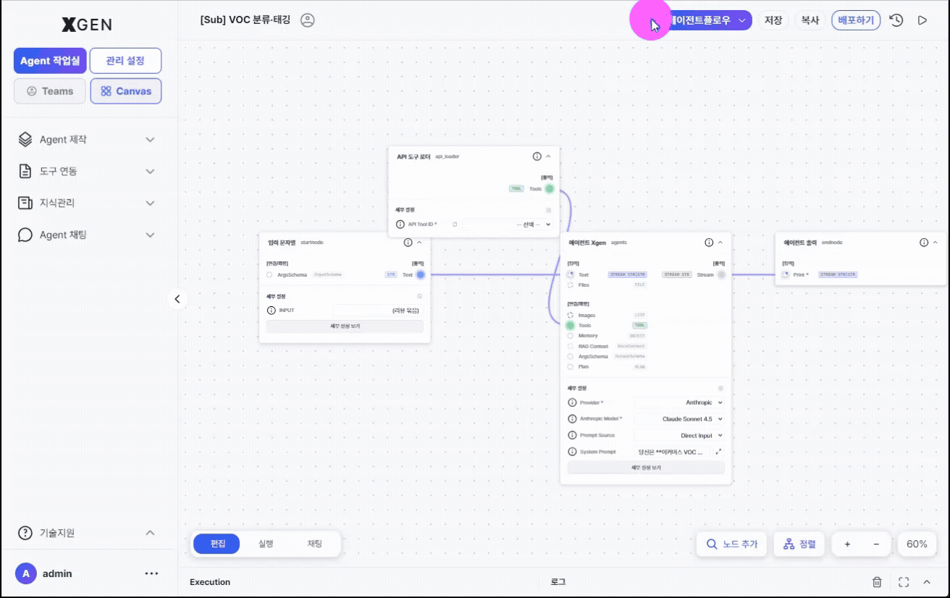Toggle the Tools input port on Agent node
Screen dimensions: 950x598
click(x=571, y=326)
